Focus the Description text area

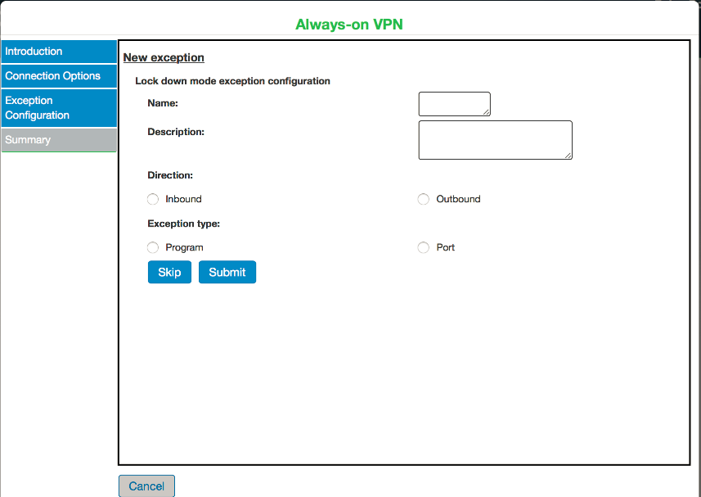point(494,139)
